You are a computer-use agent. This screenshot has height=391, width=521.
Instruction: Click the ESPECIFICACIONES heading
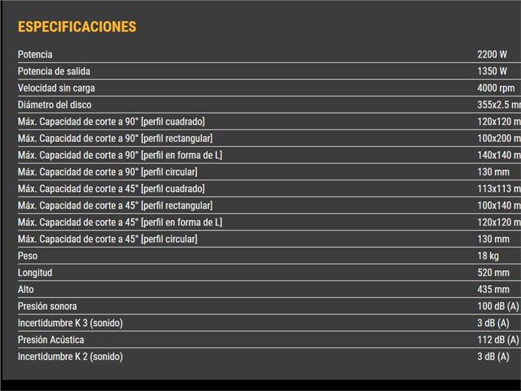(77, 27)
